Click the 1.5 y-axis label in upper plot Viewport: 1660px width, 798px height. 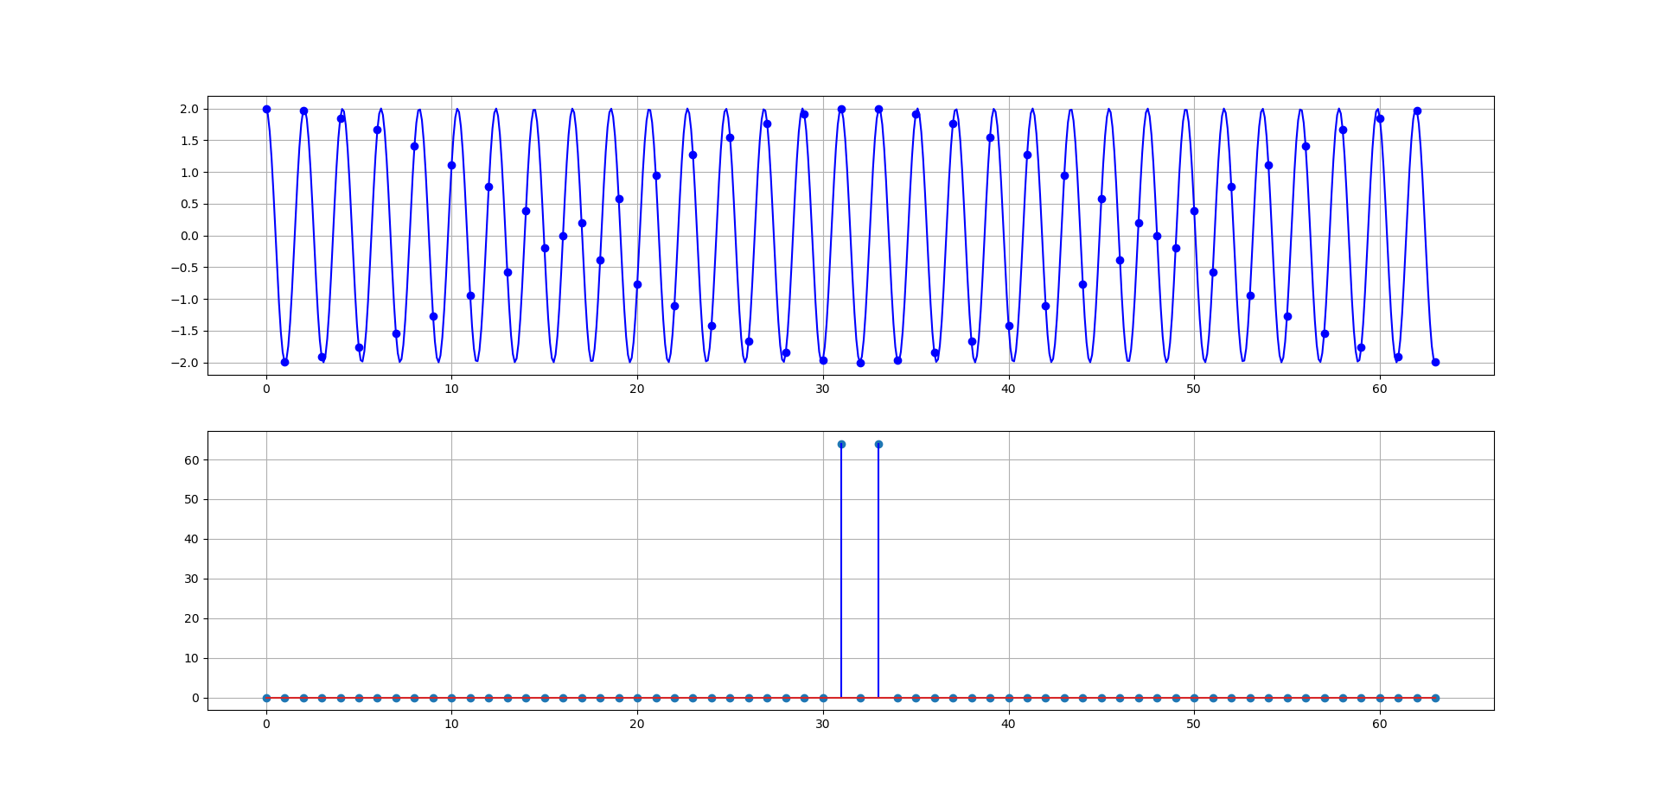coord(189,141)
